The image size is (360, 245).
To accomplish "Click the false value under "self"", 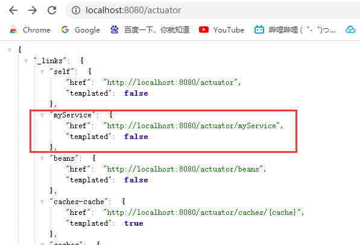I will (x=136, y=93).
